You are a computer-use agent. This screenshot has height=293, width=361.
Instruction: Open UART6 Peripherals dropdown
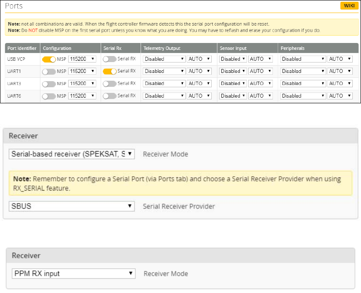coord(303,95)
